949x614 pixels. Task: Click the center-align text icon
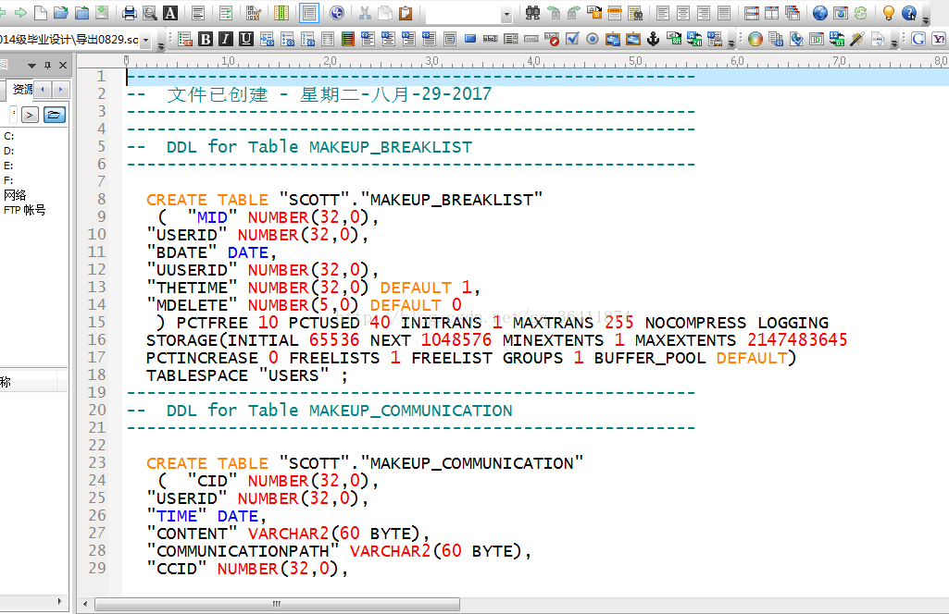(x=683, y=13)
